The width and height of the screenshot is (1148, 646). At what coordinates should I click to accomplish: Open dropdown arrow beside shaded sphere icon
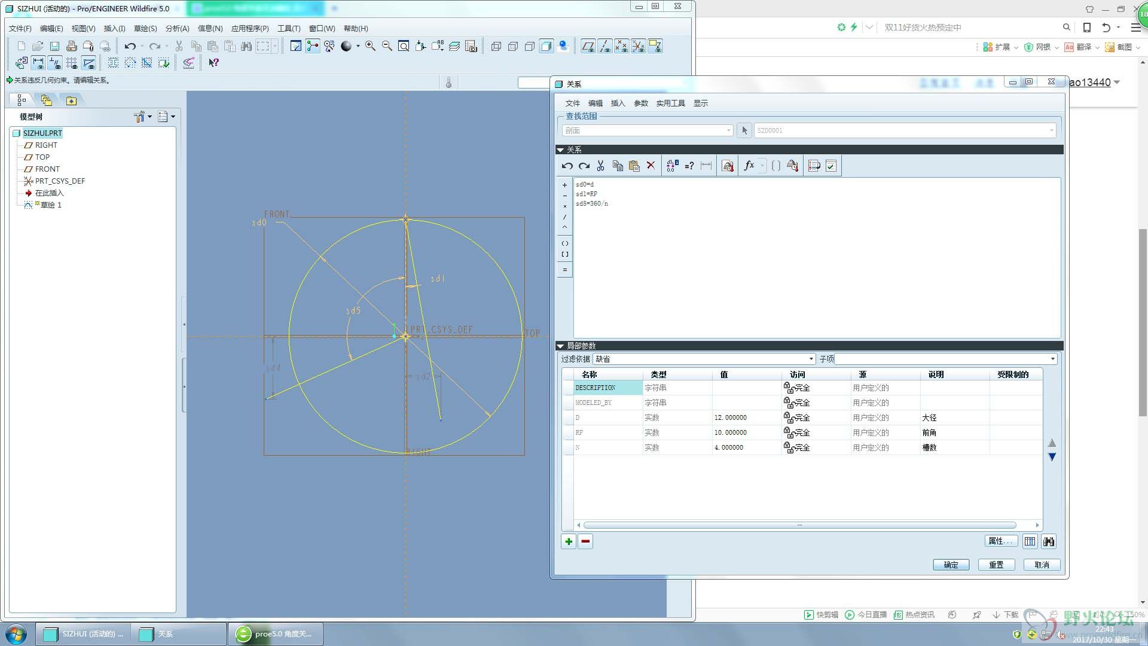(x=358, y=46)
